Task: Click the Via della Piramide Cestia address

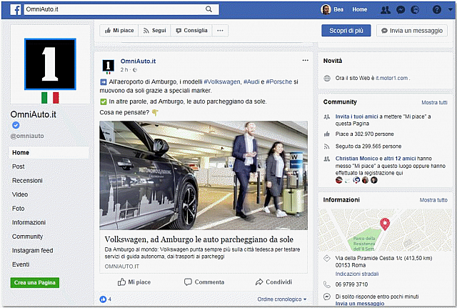Action: (x=383, y=262)
